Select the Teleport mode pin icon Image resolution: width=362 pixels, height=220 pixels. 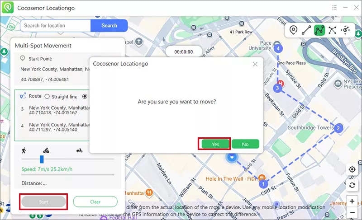point(293,30)
